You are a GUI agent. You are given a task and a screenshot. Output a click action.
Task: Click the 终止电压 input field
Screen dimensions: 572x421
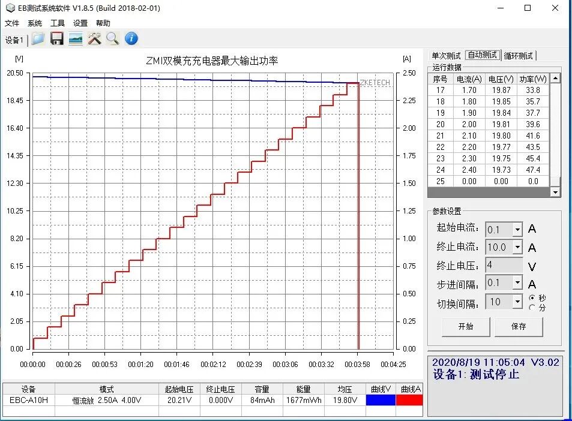504,265
